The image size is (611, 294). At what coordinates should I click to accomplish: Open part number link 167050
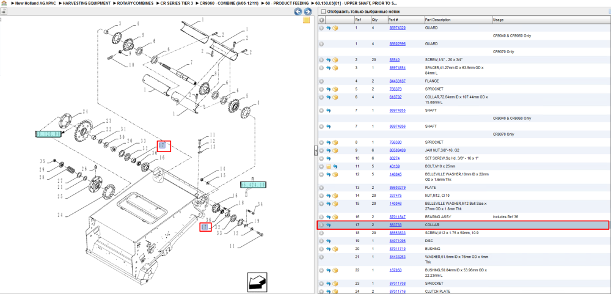pos(395,270)
